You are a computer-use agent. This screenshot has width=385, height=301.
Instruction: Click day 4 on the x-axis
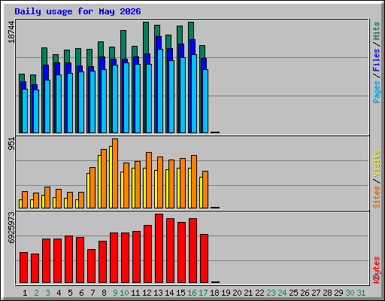(x=59, y=293)
